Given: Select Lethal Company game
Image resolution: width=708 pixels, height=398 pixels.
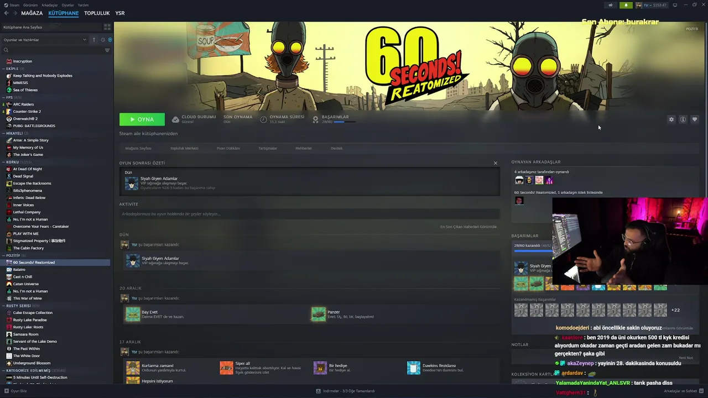Looking at the screenshot, I should [x=27, y=212].
